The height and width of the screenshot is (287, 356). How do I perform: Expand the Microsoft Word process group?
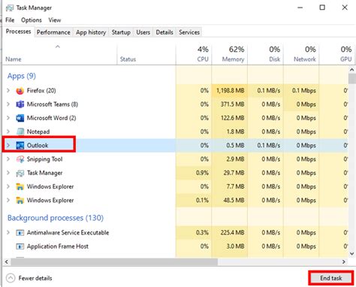click(8, 118)
